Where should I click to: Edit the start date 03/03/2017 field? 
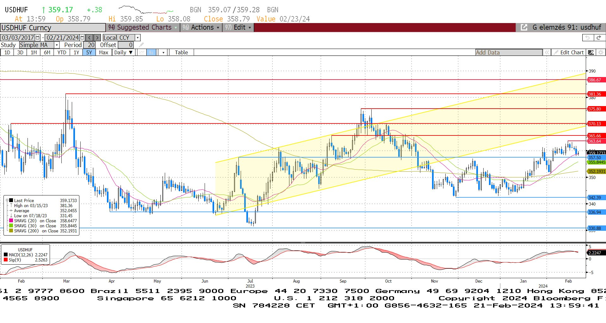(18, 38)
